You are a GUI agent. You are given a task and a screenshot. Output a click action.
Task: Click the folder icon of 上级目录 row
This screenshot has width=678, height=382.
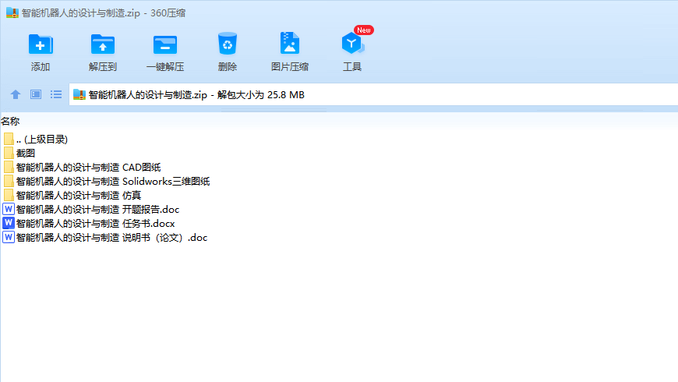click(x=9, y=140)
